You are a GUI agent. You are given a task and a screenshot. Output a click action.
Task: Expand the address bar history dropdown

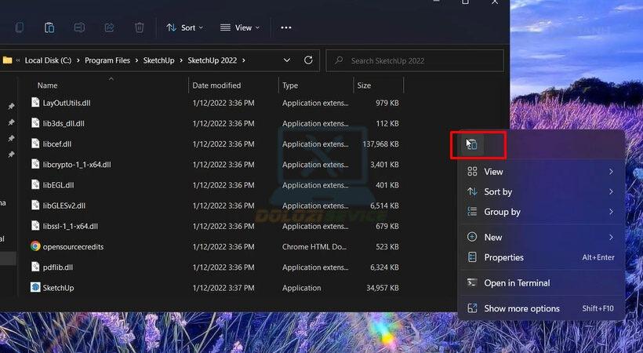[287, 60]
